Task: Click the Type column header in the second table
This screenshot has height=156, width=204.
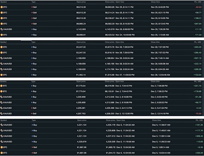Action: point(33,42)
